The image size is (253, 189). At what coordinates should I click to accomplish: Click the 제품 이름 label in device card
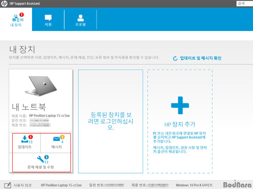[x=19, y=116]
